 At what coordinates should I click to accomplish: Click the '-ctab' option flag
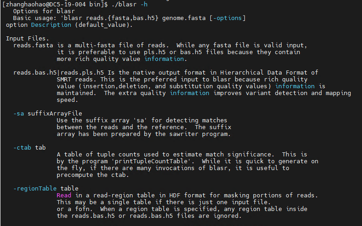[22, 147]
